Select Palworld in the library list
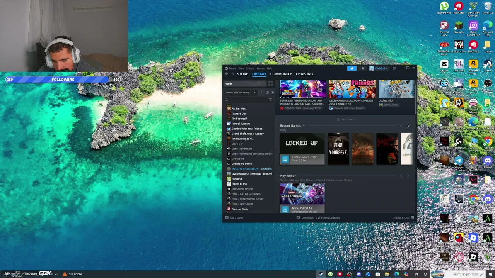 tap(237, 179)
